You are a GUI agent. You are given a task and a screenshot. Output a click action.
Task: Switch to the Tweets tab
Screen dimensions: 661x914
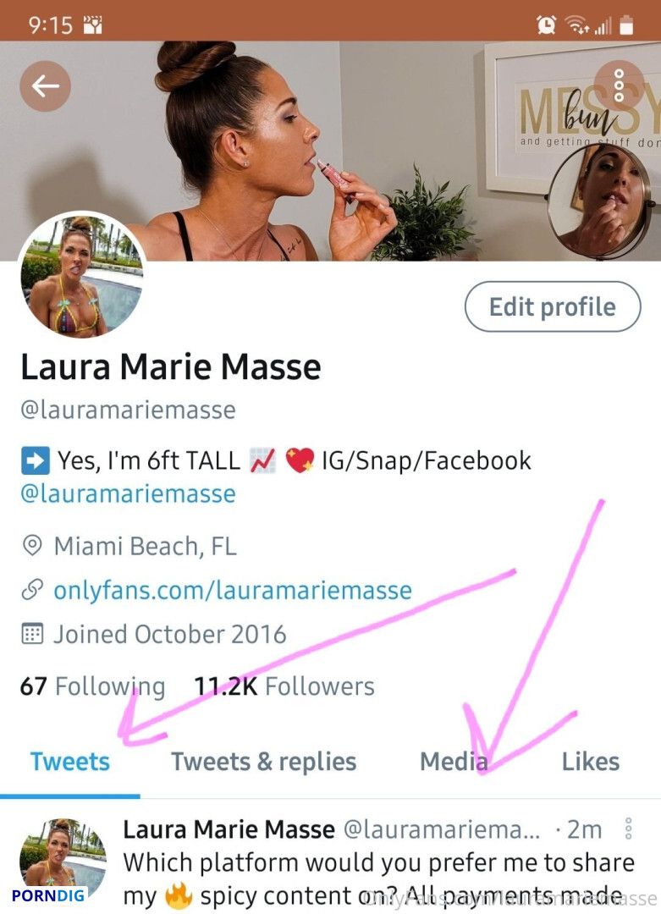point(70,762)
